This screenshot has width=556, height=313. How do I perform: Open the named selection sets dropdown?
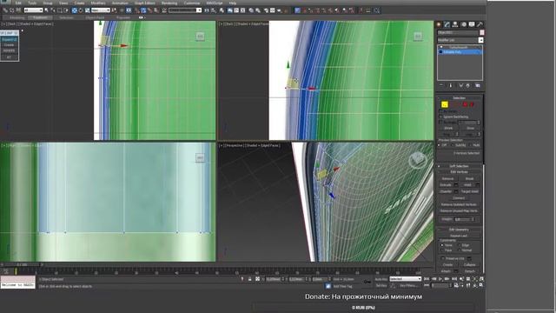185,10
